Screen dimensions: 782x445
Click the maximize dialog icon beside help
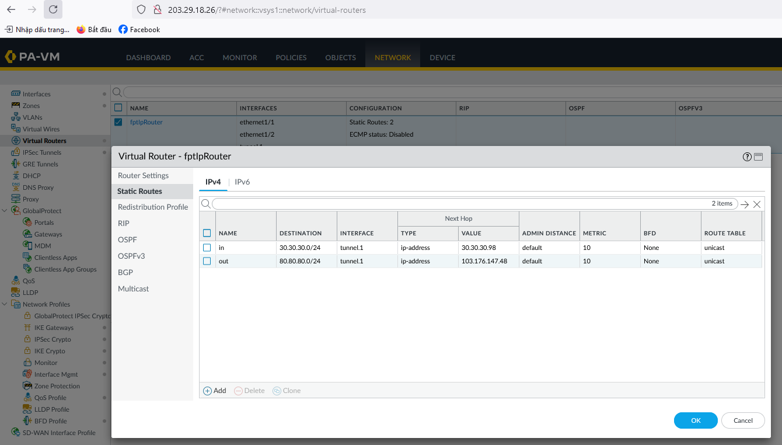(758, 157)
